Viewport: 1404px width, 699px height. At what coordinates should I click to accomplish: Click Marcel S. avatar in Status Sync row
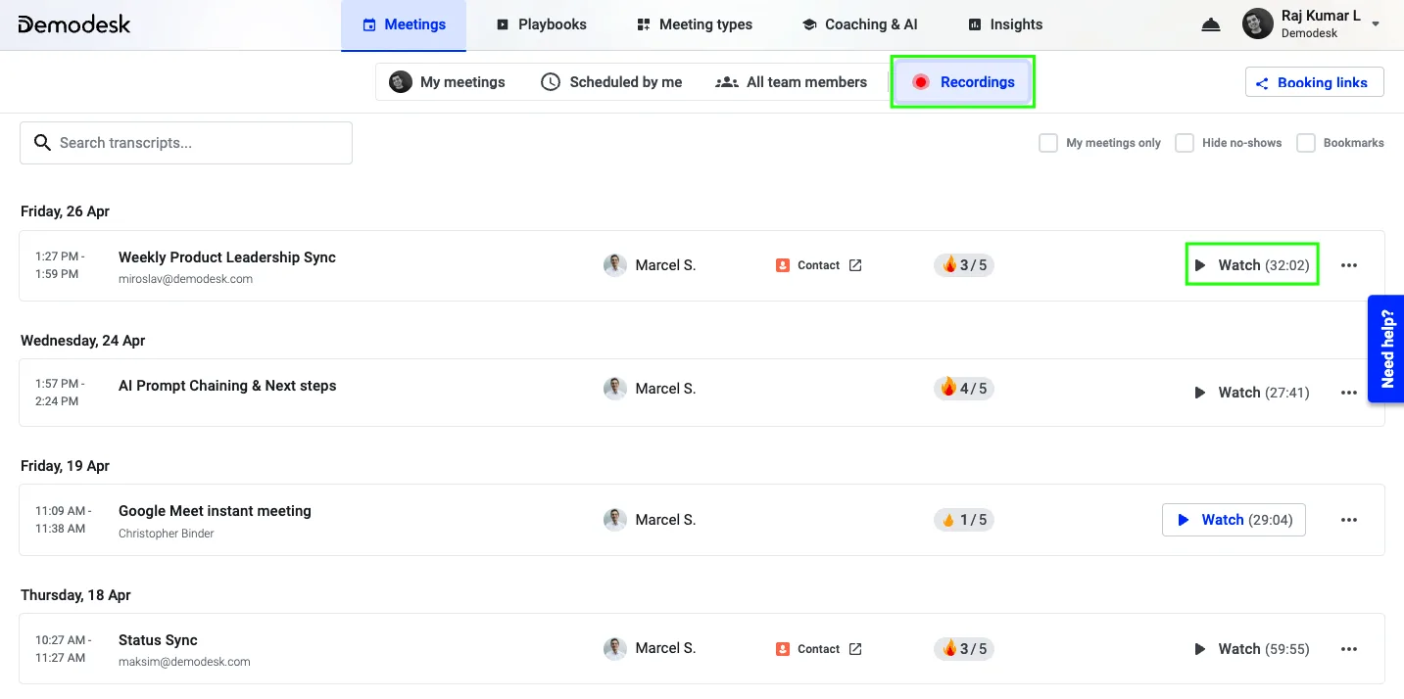(615, 649)
